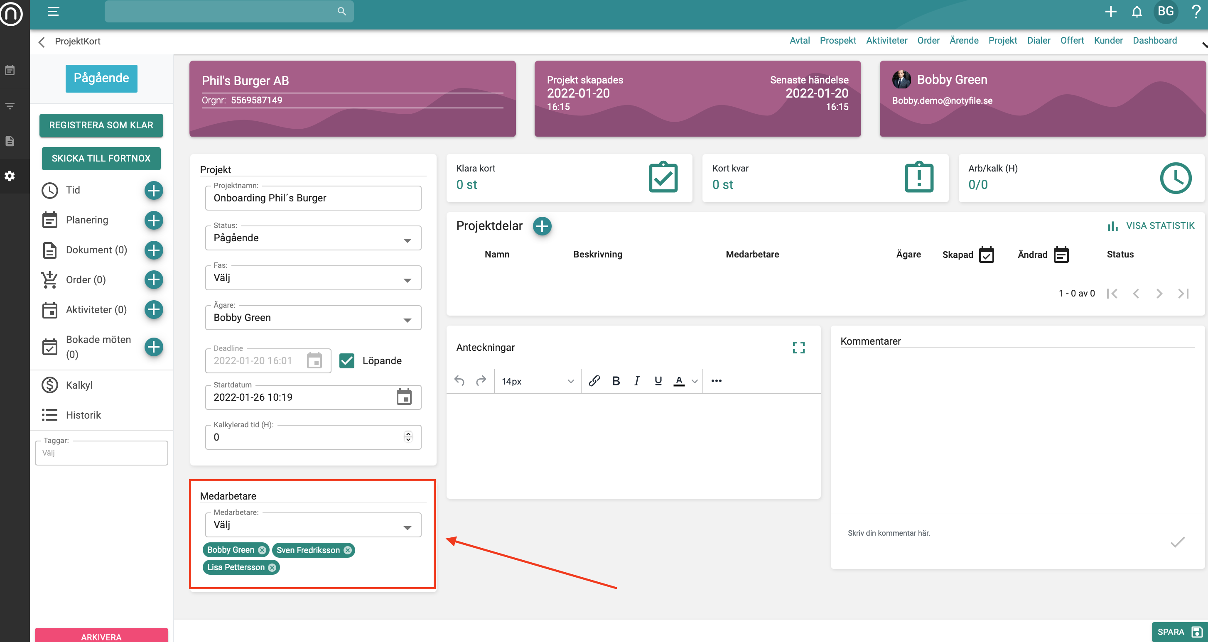This screenshot has height=642, width=1208.
Task: Add new Projektdelar with plus icon
Action: pyautogui.click(x=542, y=226)
